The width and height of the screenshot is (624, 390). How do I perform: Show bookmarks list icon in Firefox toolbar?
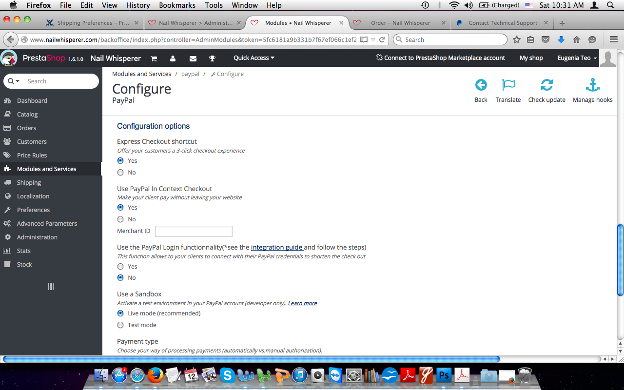(x=530, y=39)
